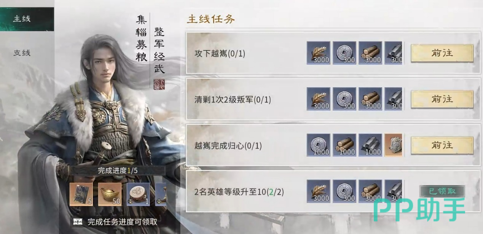Tap grain reward icon in 攻下越嶲 row
This screenshot has height=234, width=483.
click(319, 53)
